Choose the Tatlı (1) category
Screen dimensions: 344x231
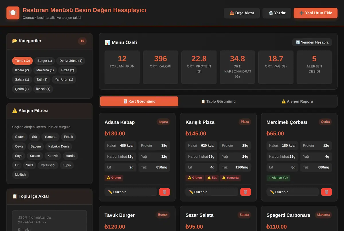[x=42, y=80]
